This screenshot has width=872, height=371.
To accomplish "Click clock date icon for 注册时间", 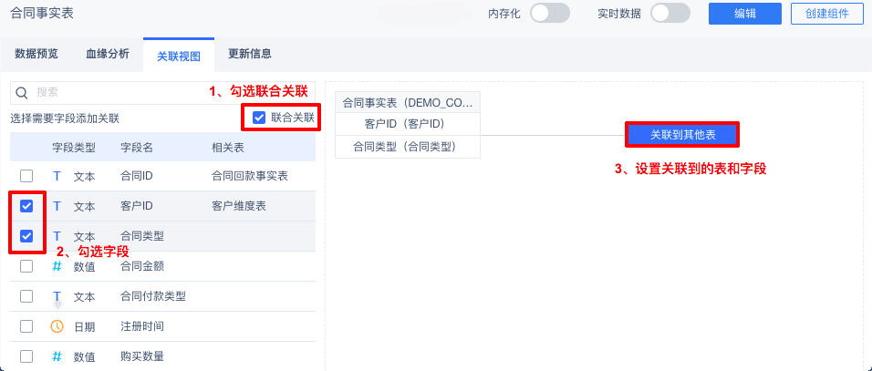I will point(57,326).
